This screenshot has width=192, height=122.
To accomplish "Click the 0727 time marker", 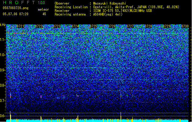I will click(x=130, y=26).
